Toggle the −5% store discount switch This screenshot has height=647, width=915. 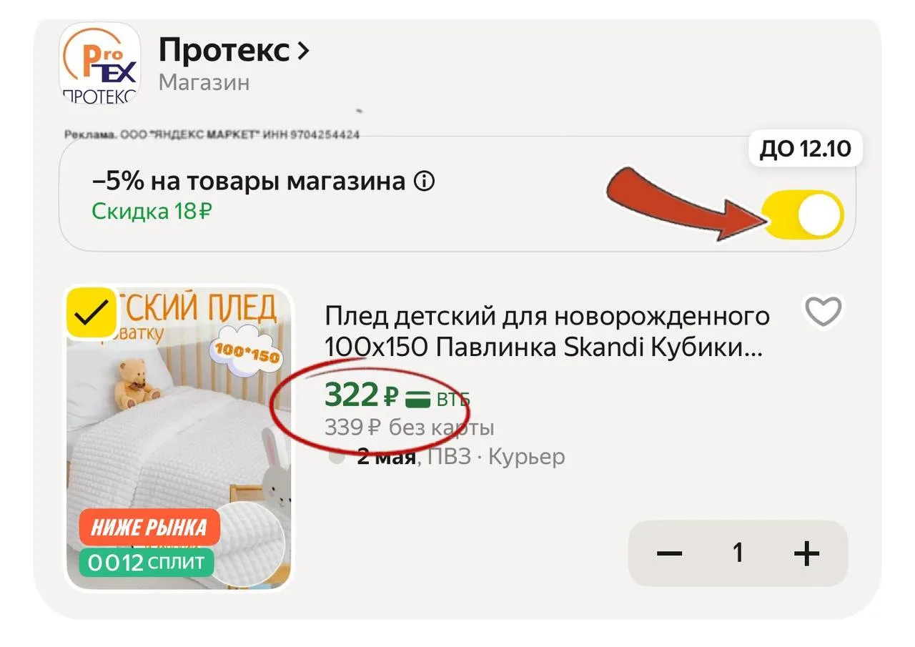click(x=803, y=215)
